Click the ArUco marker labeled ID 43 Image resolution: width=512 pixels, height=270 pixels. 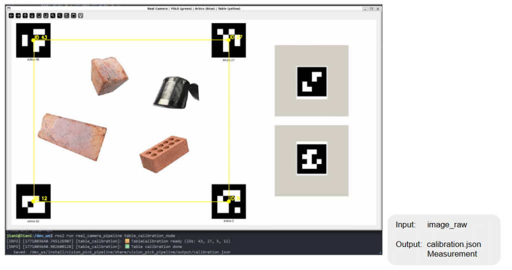[33, 40]
